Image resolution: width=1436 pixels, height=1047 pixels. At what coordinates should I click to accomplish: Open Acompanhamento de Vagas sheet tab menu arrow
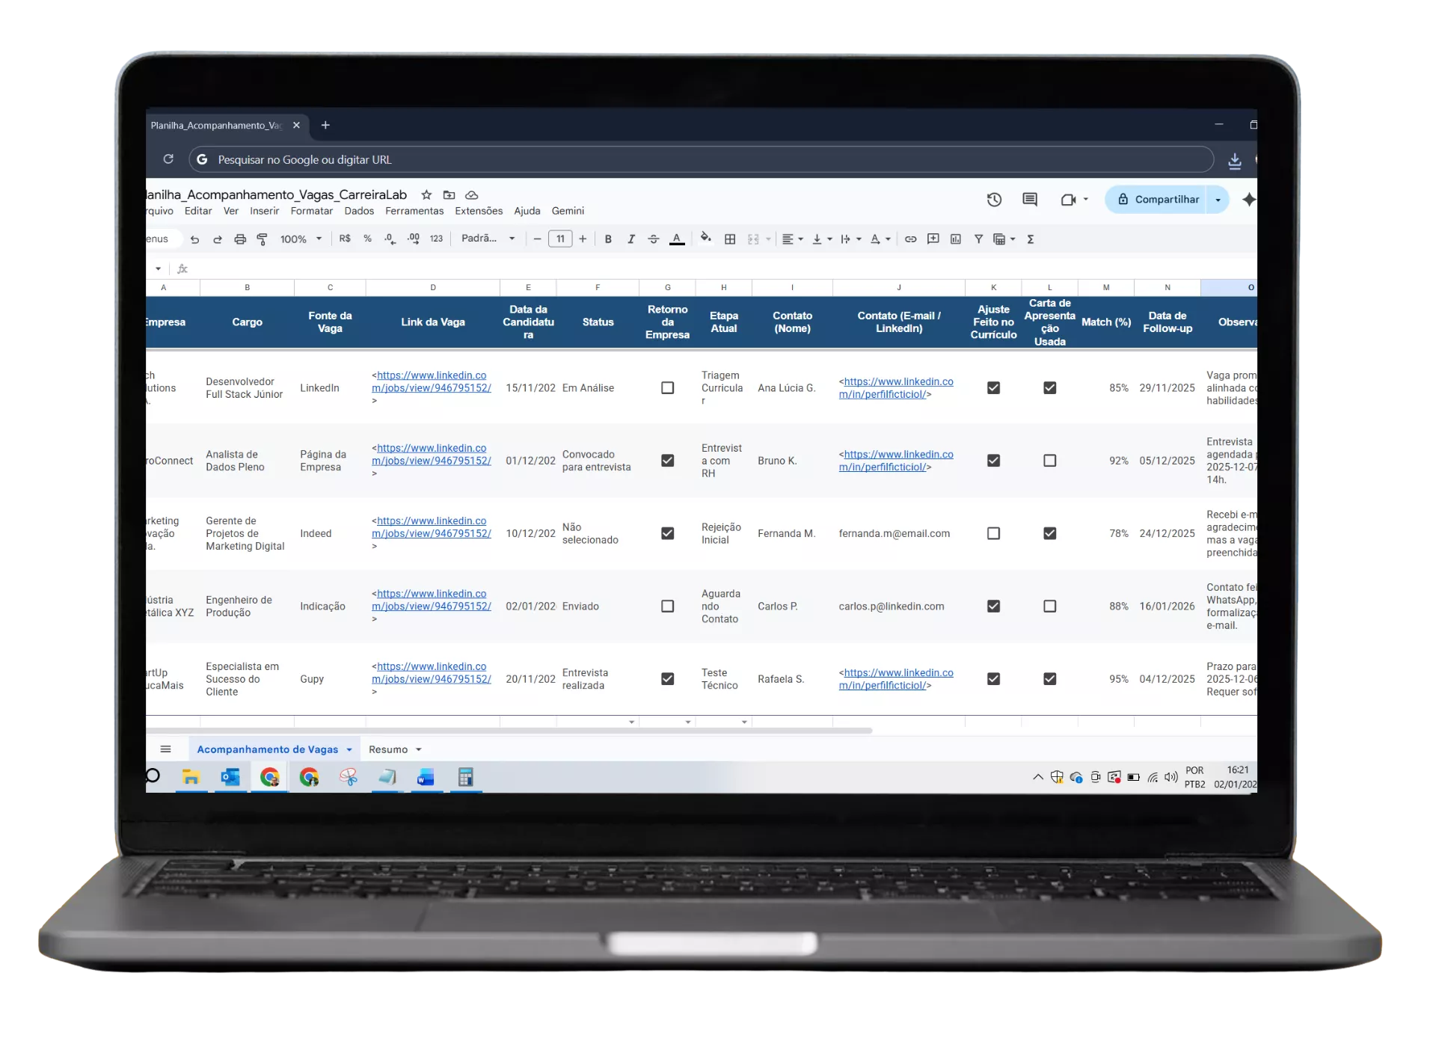(349, 750)
